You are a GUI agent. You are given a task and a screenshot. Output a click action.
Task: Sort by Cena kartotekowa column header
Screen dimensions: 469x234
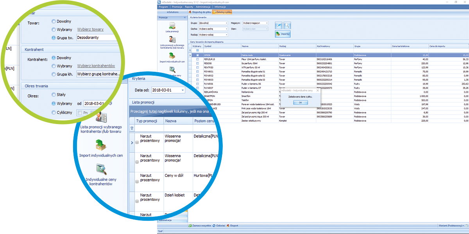pyautogui.click(x=409, y=46)
